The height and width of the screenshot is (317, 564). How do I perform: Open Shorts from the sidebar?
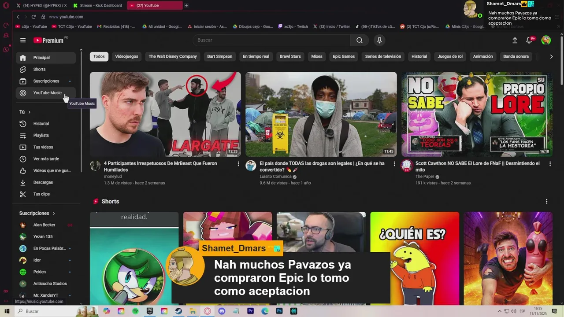[46, 70]
